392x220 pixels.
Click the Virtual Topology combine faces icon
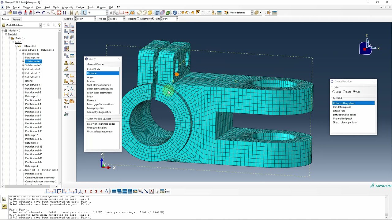click(x=66, y=101)
